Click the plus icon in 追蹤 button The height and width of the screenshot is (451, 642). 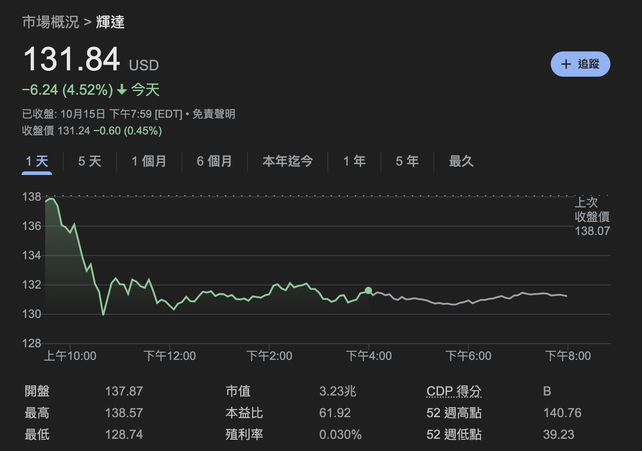pyautogui.click(x=566, y=64)
